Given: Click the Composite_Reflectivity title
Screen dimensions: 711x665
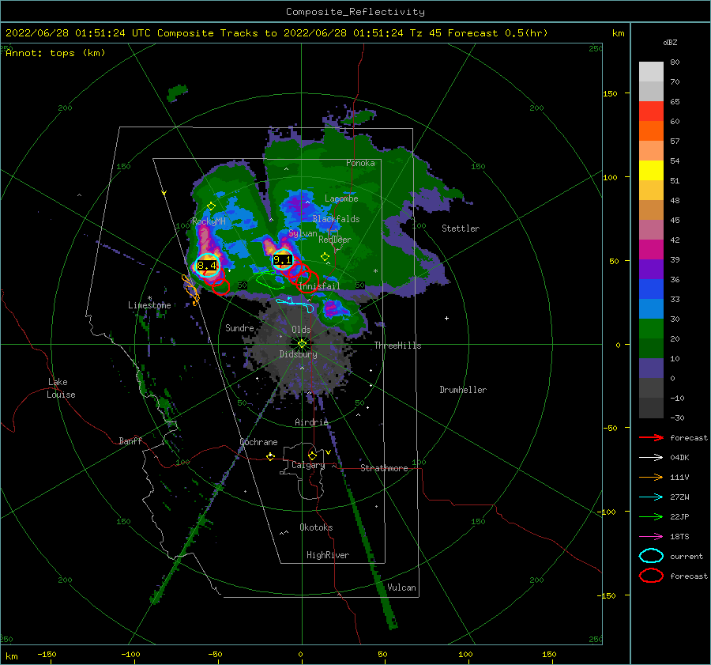Looking at the screenshot, I should point(355,12).
